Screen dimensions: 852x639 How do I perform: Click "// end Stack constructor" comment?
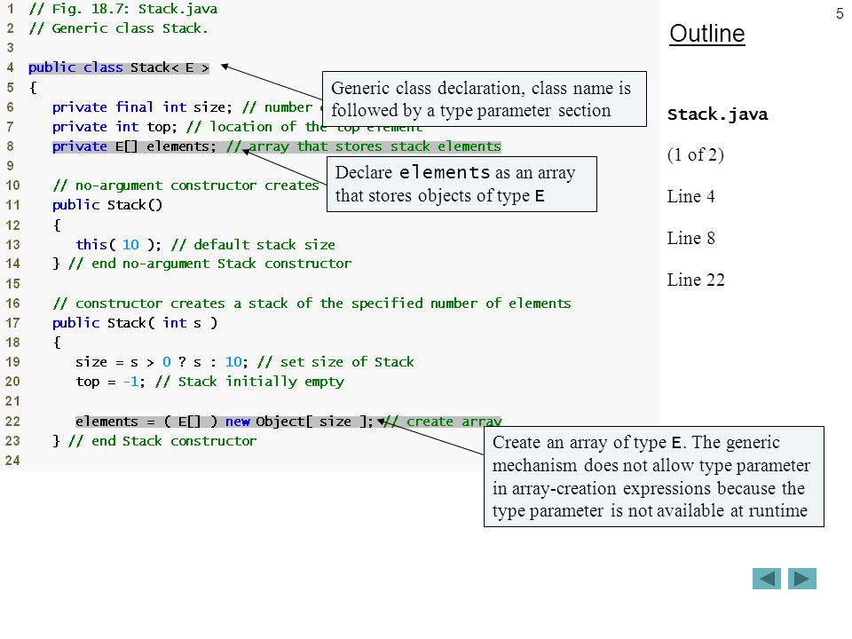point(162,441)
